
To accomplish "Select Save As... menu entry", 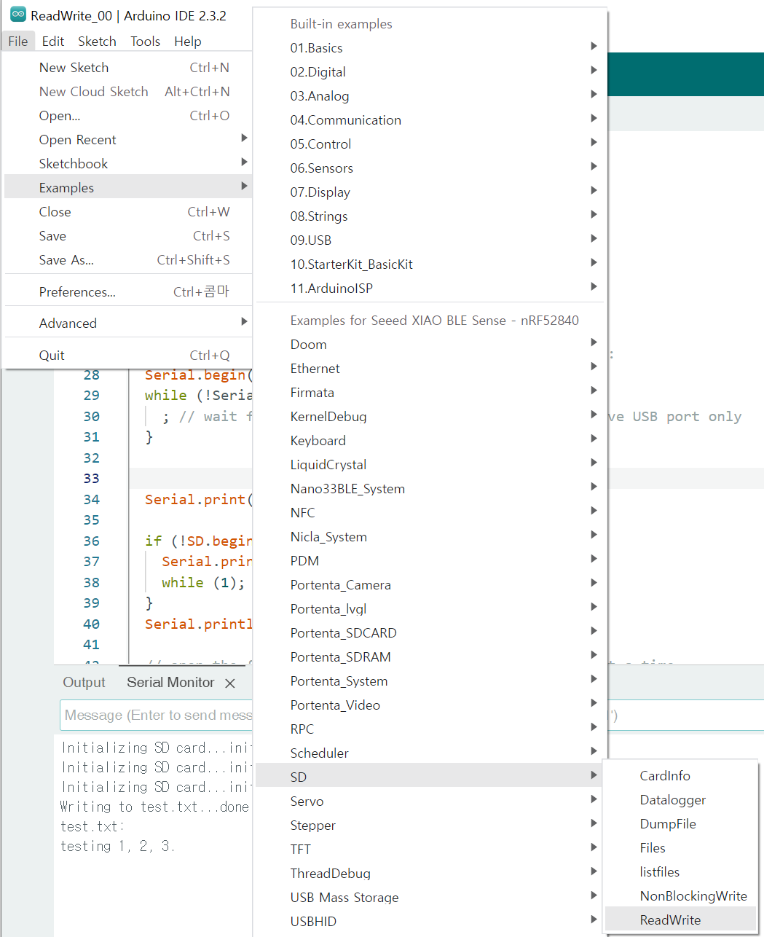I will (x=128, y=260).
